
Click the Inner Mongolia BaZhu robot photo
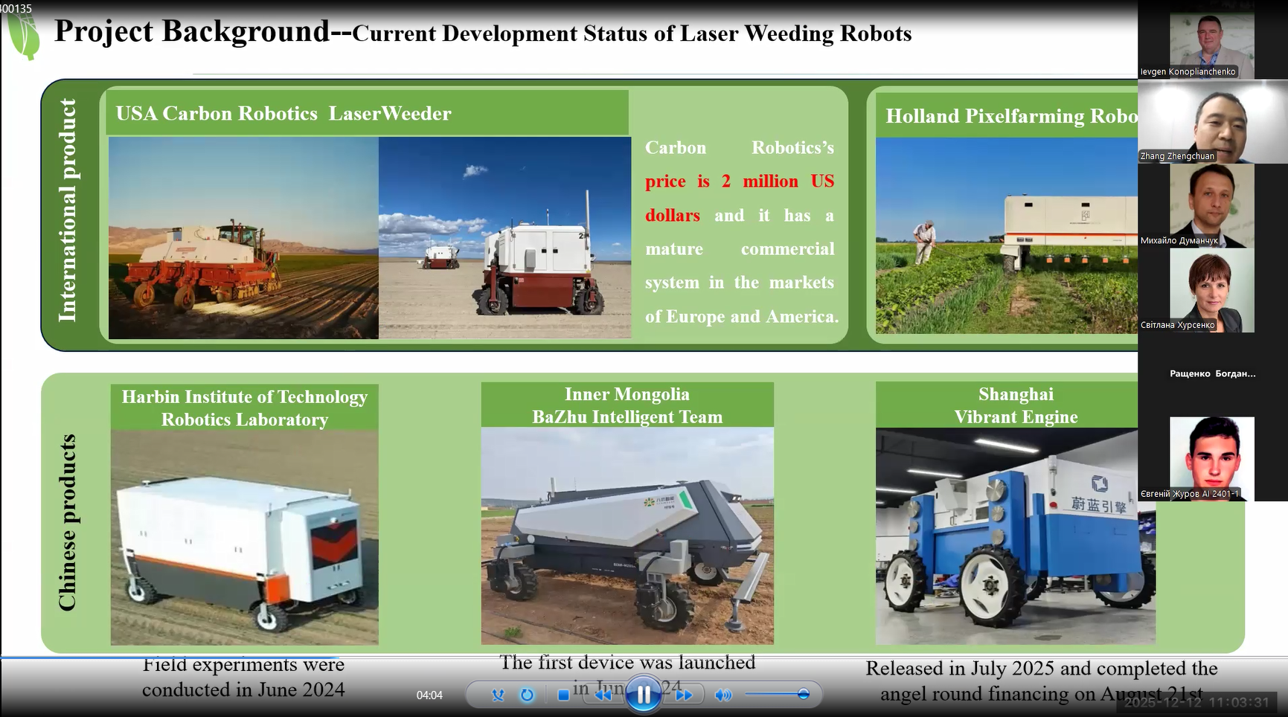click(627, 536)
